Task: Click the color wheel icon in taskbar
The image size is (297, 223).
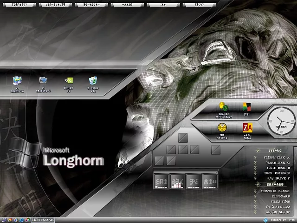Action: [28, 220]
